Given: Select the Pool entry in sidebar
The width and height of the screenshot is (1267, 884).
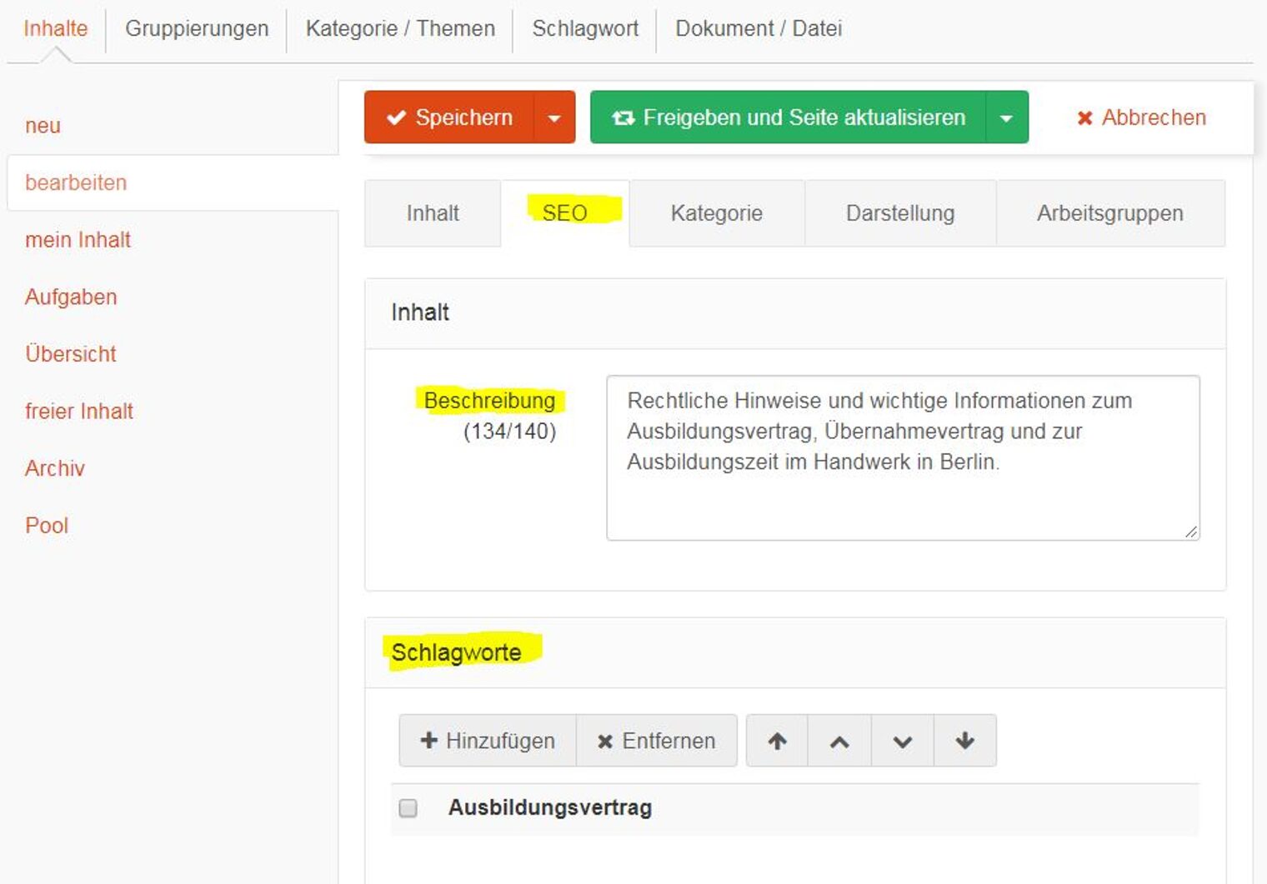Looking at the screenshot, I should click(x=46, y=525).
